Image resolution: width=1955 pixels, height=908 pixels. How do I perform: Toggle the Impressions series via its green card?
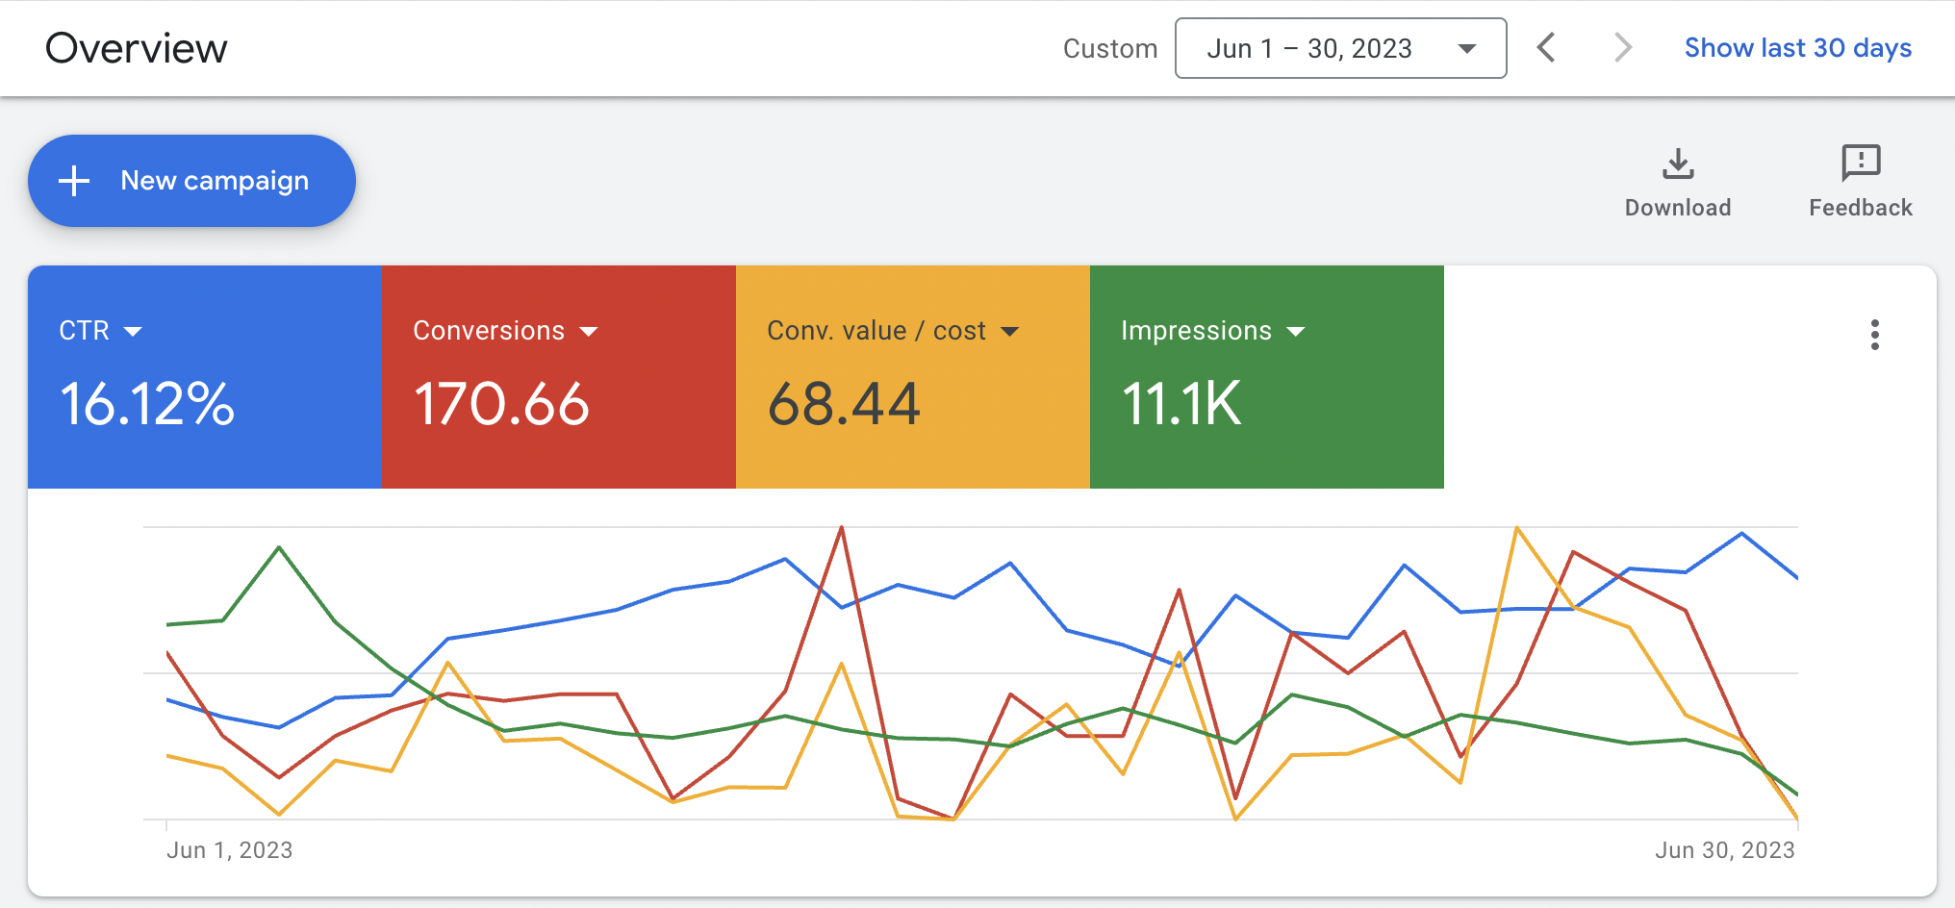(x=1266, y=404)
